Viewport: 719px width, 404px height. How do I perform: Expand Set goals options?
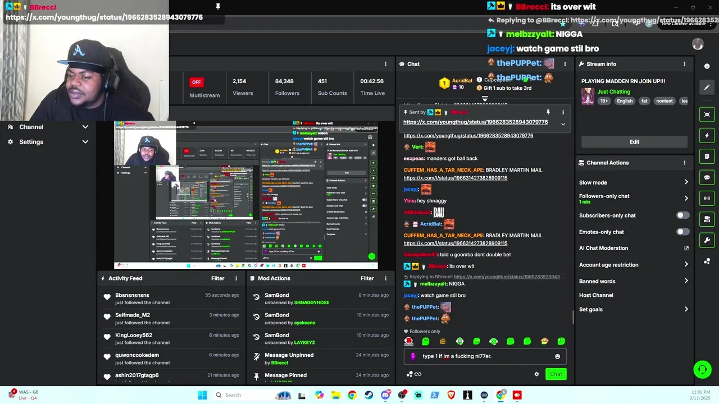686,309
